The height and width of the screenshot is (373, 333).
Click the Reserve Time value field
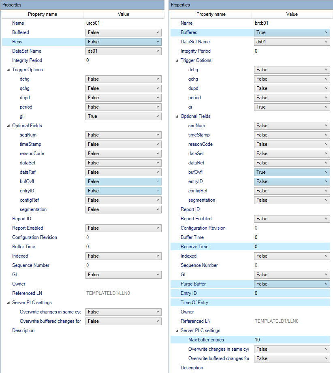click(x=292, y=247)
